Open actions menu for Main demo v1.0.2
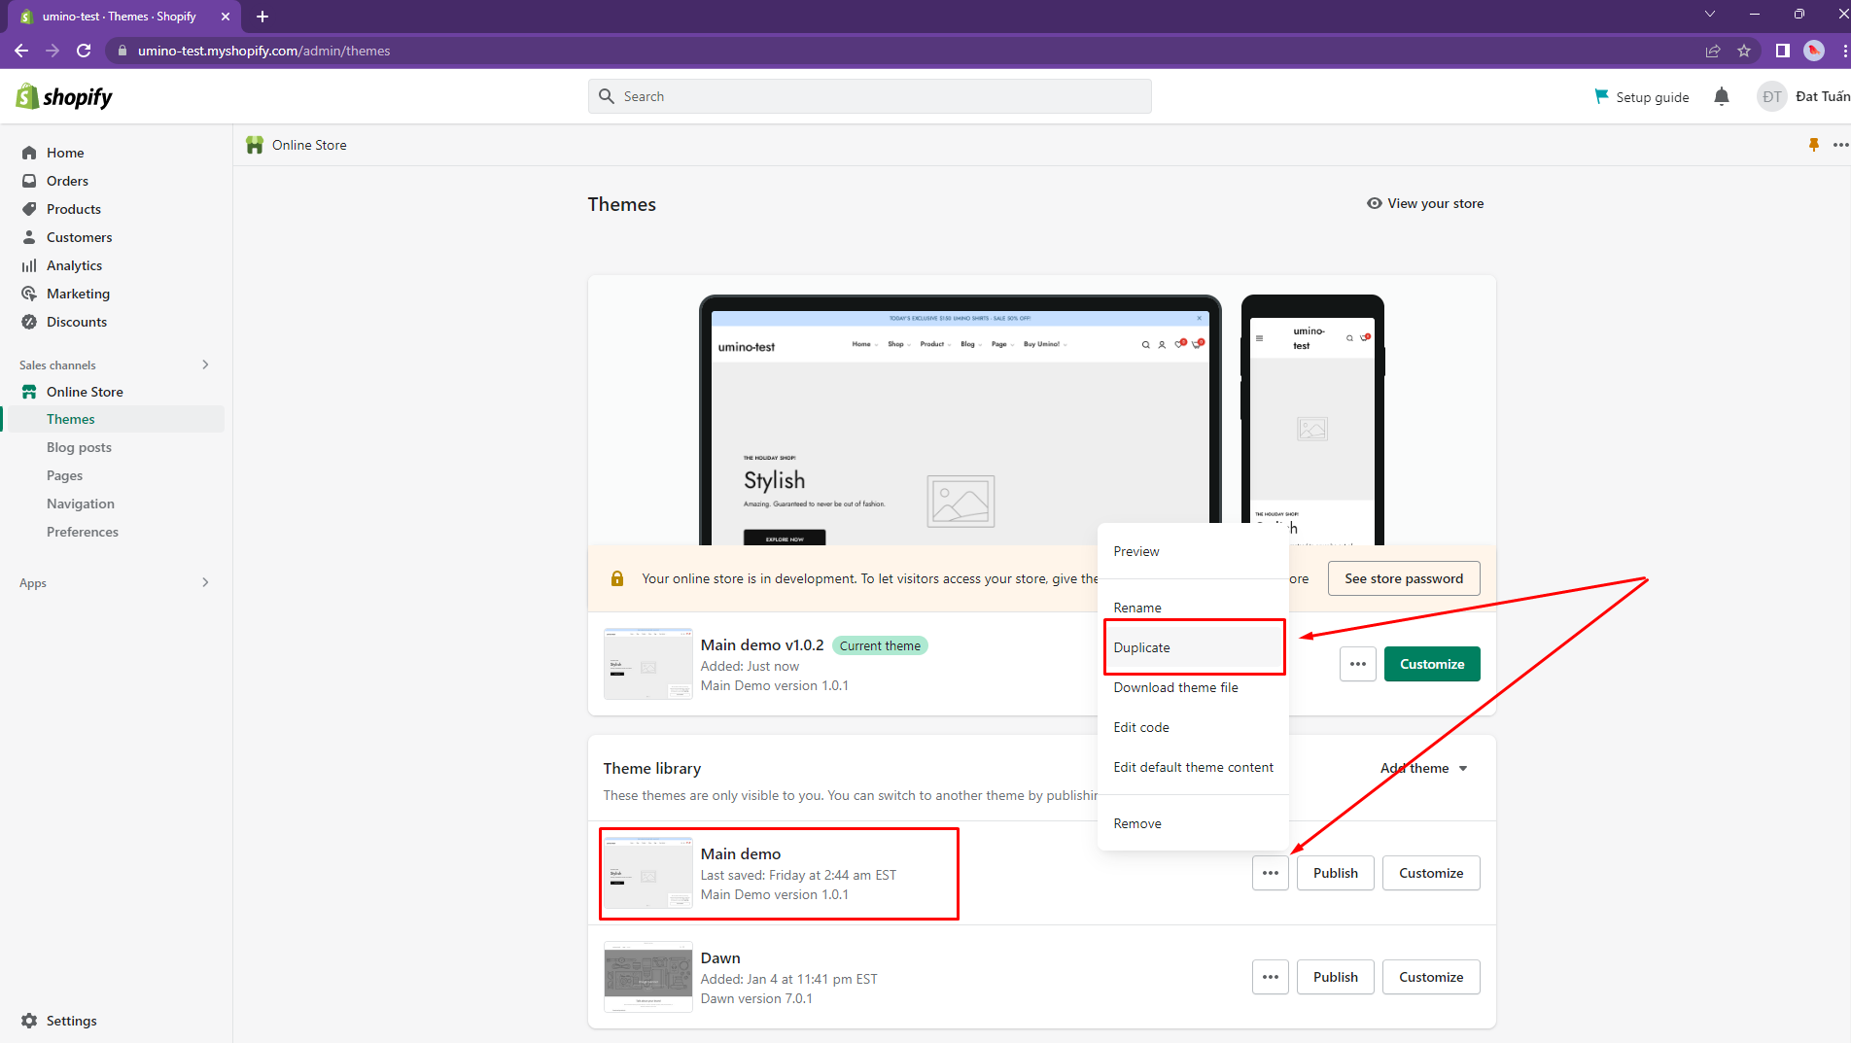 pos(1358,664)
